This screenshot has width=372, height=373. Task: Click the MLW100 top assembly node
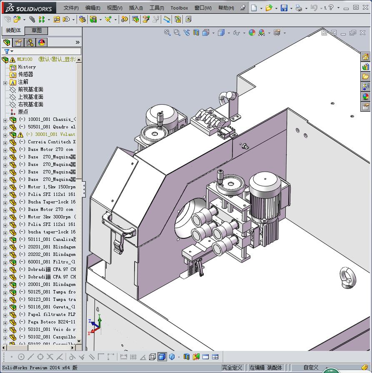coord(25,59)
